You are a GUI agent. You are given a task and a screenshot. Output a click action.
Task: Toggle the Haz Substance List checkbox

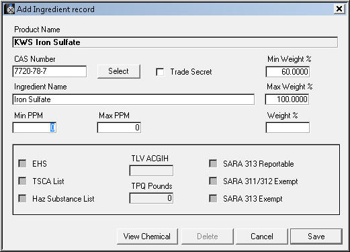point(22,198)
